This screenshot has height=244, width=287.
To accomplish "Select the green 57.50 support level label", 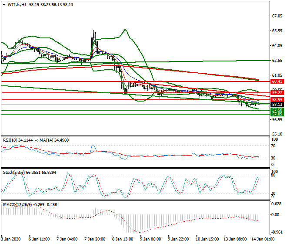I will click(277, 110).
